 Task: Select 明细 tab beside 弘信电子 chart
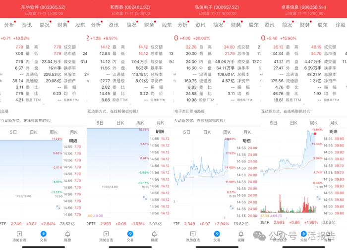(246, 141)
